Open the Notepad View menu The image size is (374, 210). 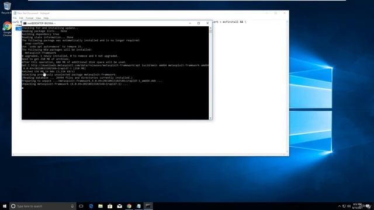(39, 18)
